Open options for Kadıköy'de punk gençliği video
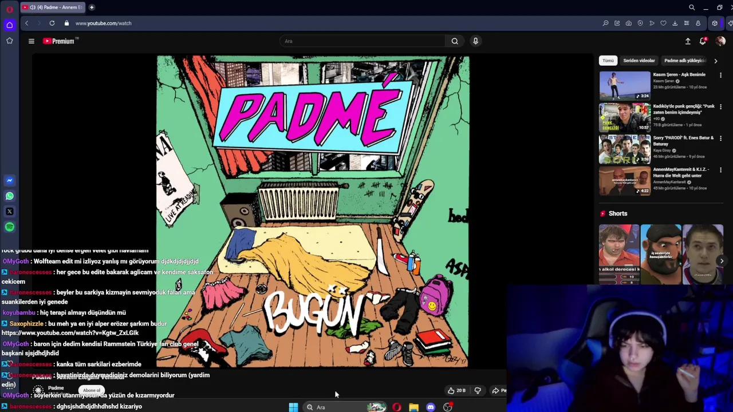Image resolution: width=733 pixels, height=412 pixels. point(720,106)
